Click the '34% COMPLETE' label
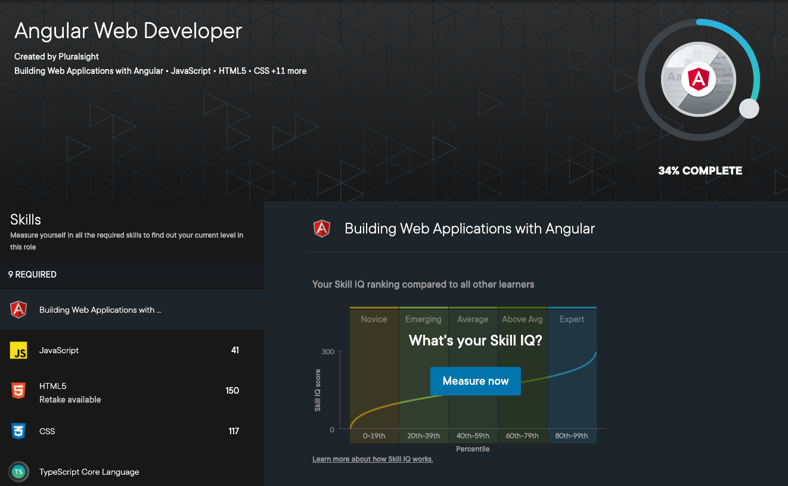Viewport: 788px width, 486px height. [700, 171]
